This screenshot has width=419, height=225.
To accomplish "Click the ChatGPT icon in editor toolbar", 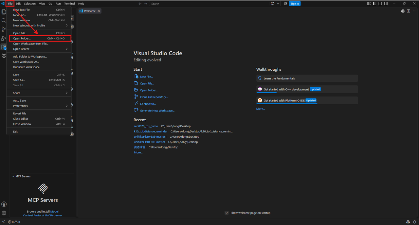I will tap(403, 11).
